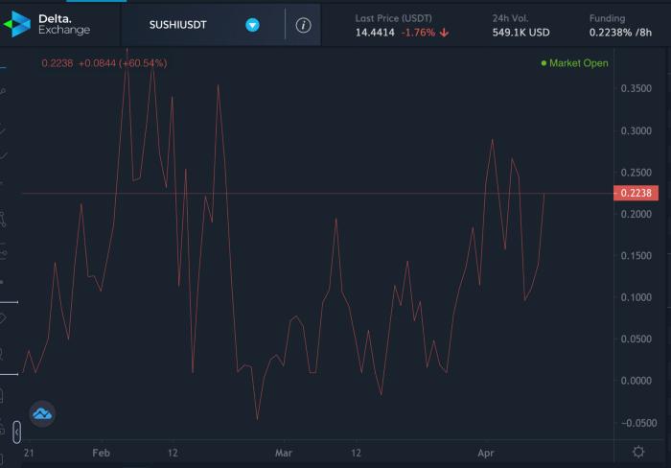Viewport: 671px width, 468px height.
Task: Open chart settings gear at bottom right
Action: [x=638, y=452]
